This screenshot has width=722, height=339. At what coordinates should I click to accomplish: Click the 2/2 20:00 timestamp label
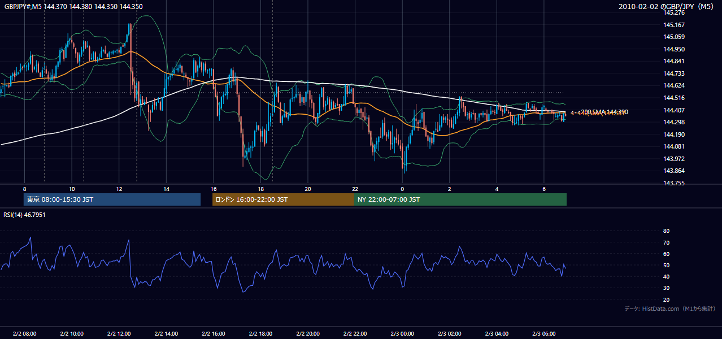[307, 334]
